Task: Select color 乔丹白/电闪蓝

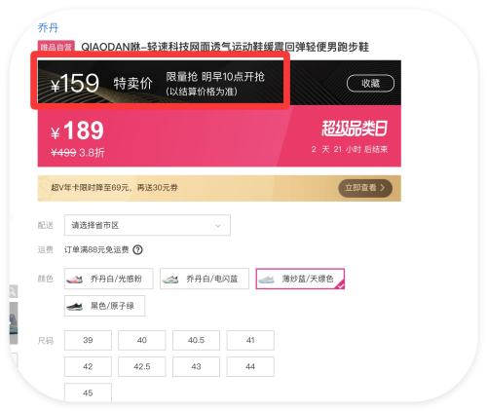Action: (x=205, y=279)
